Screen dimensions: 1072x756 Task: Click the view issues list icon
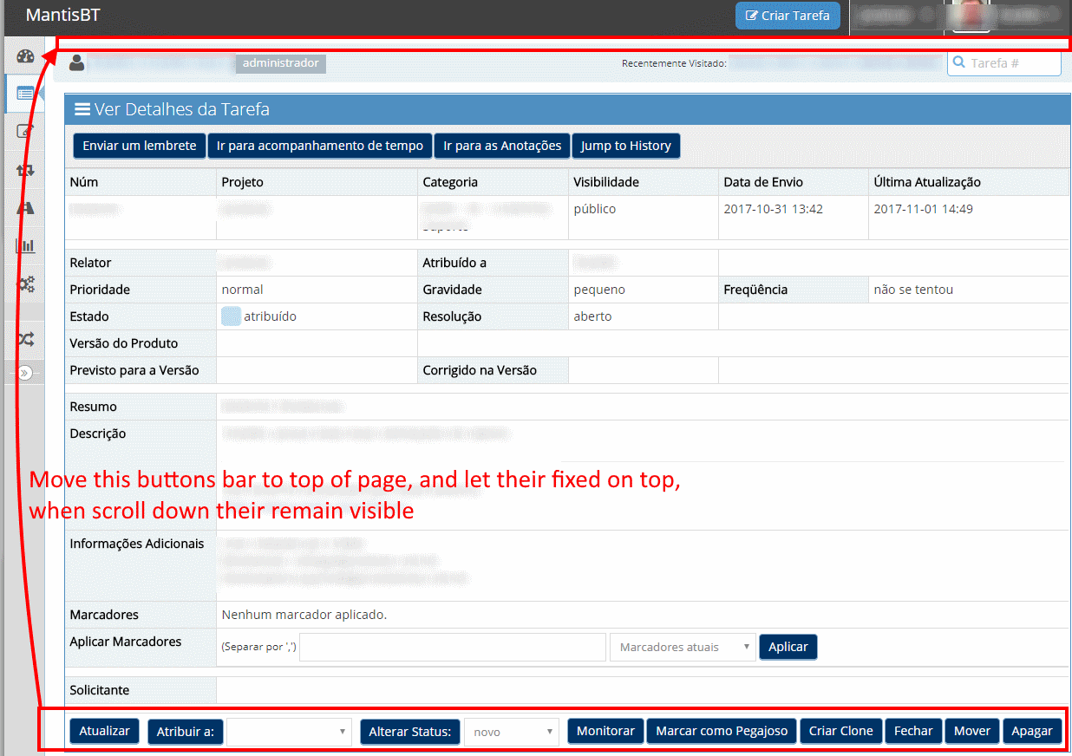click(x=25, y=94)
